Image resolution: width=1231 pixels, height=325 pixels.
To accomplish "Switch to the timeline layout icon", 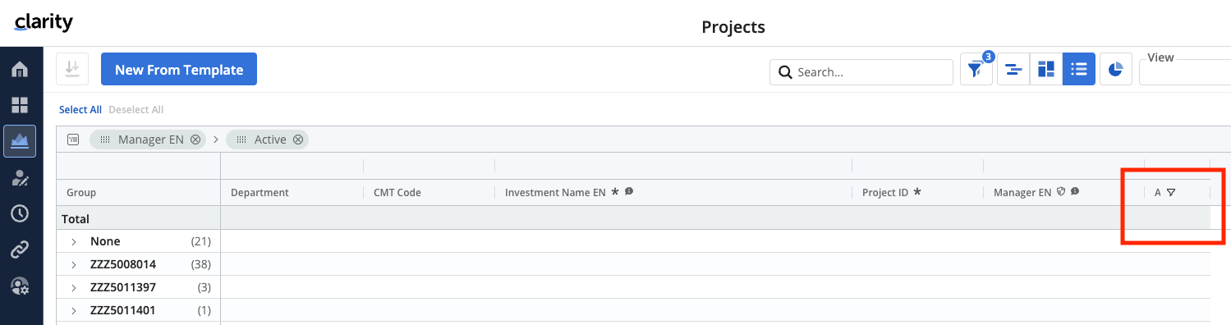I will 1013,70.
